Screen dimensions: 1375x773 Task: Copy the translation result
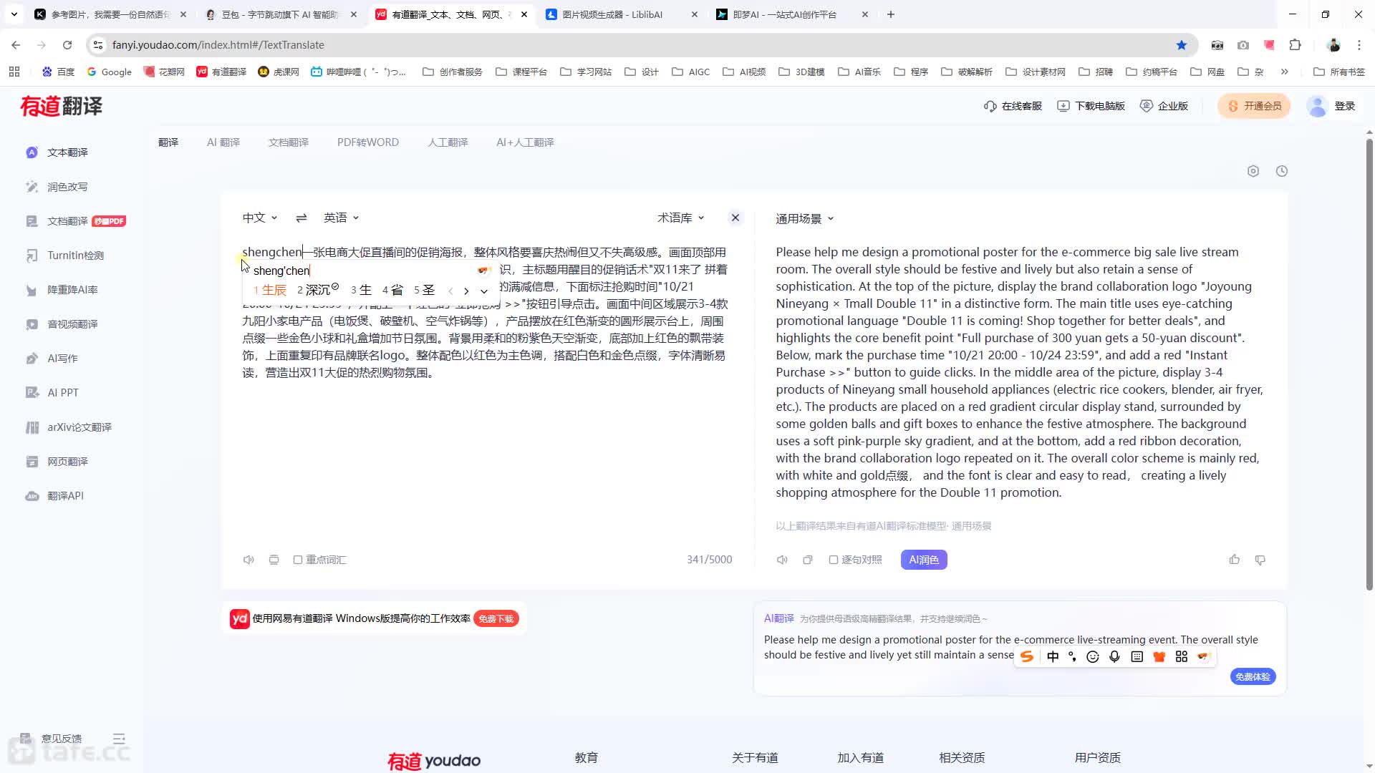pos(808,560)
